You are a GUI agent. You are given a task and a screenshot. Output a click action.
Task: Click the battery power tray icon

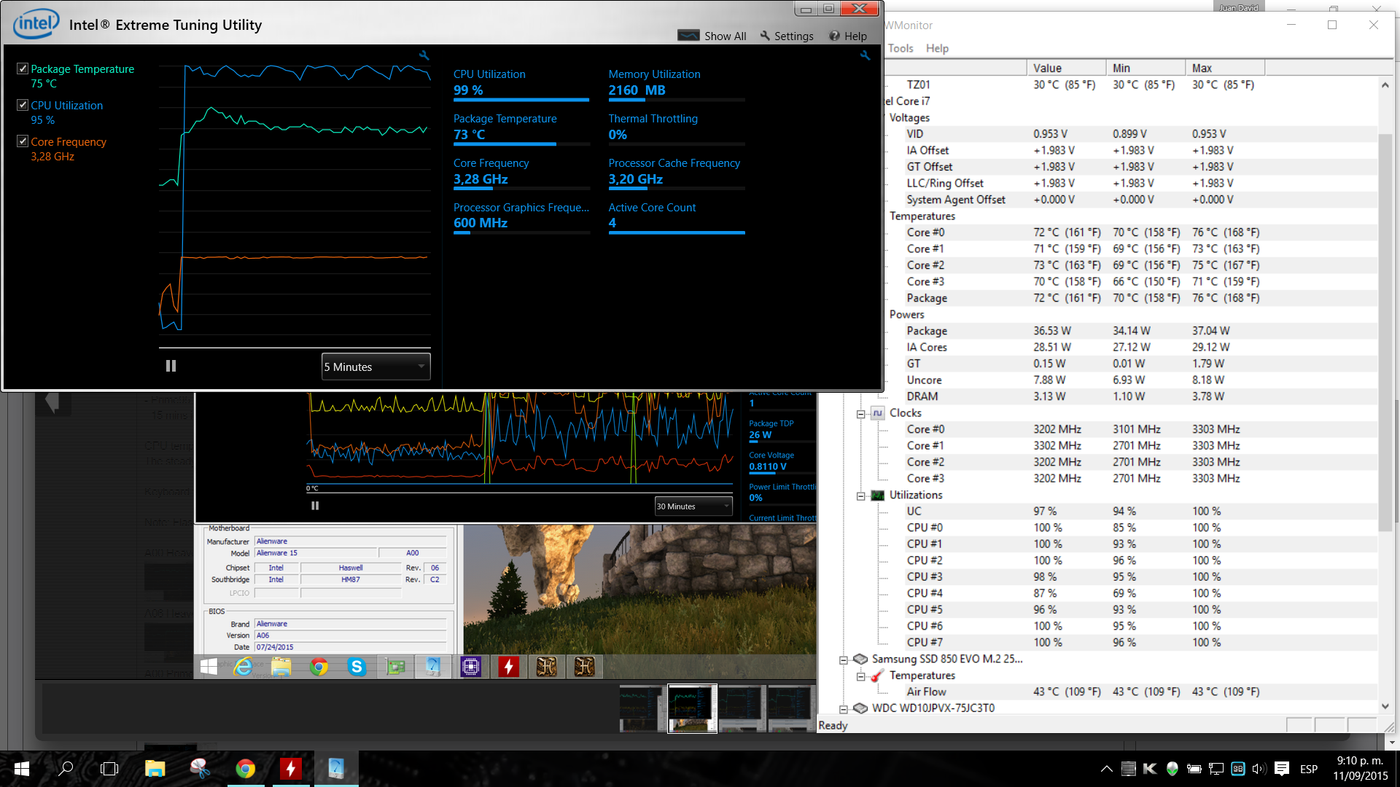tap(1194, 769)
